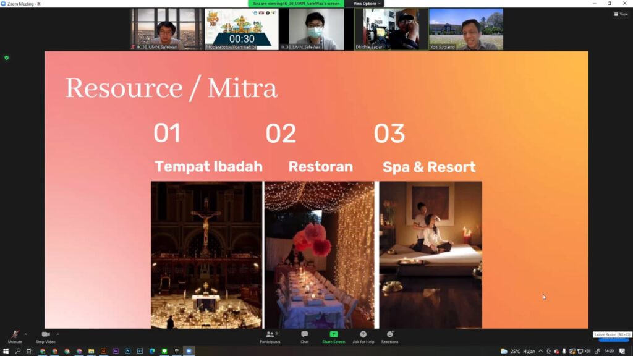Change layout with the View button
The width and height of the screenshot is (633, 356).
[621, 14]
